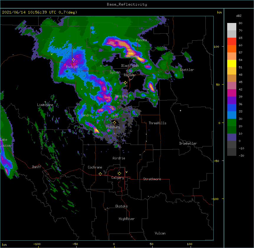Viewport: 254px width, 248px height.
Task: Pick the red 60-65 dBZ legend swatch
Action: 232,42
